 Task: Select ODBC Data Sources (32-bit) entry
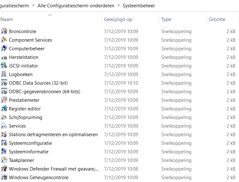(38, 83)
